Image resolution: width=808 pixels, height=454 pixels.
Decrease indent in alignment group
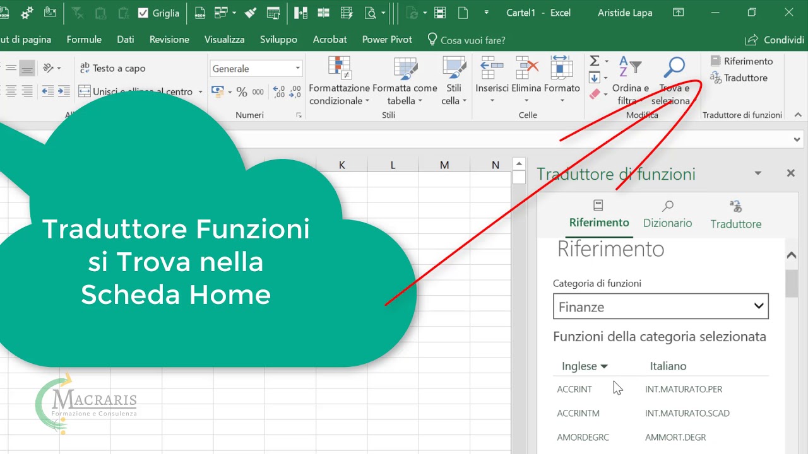pos(48,91)
